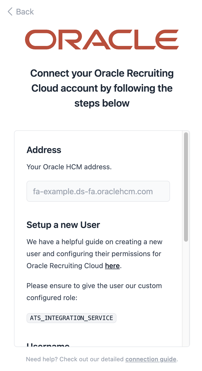Click the "Your Oracle HCM address." description

coord(69,167)
